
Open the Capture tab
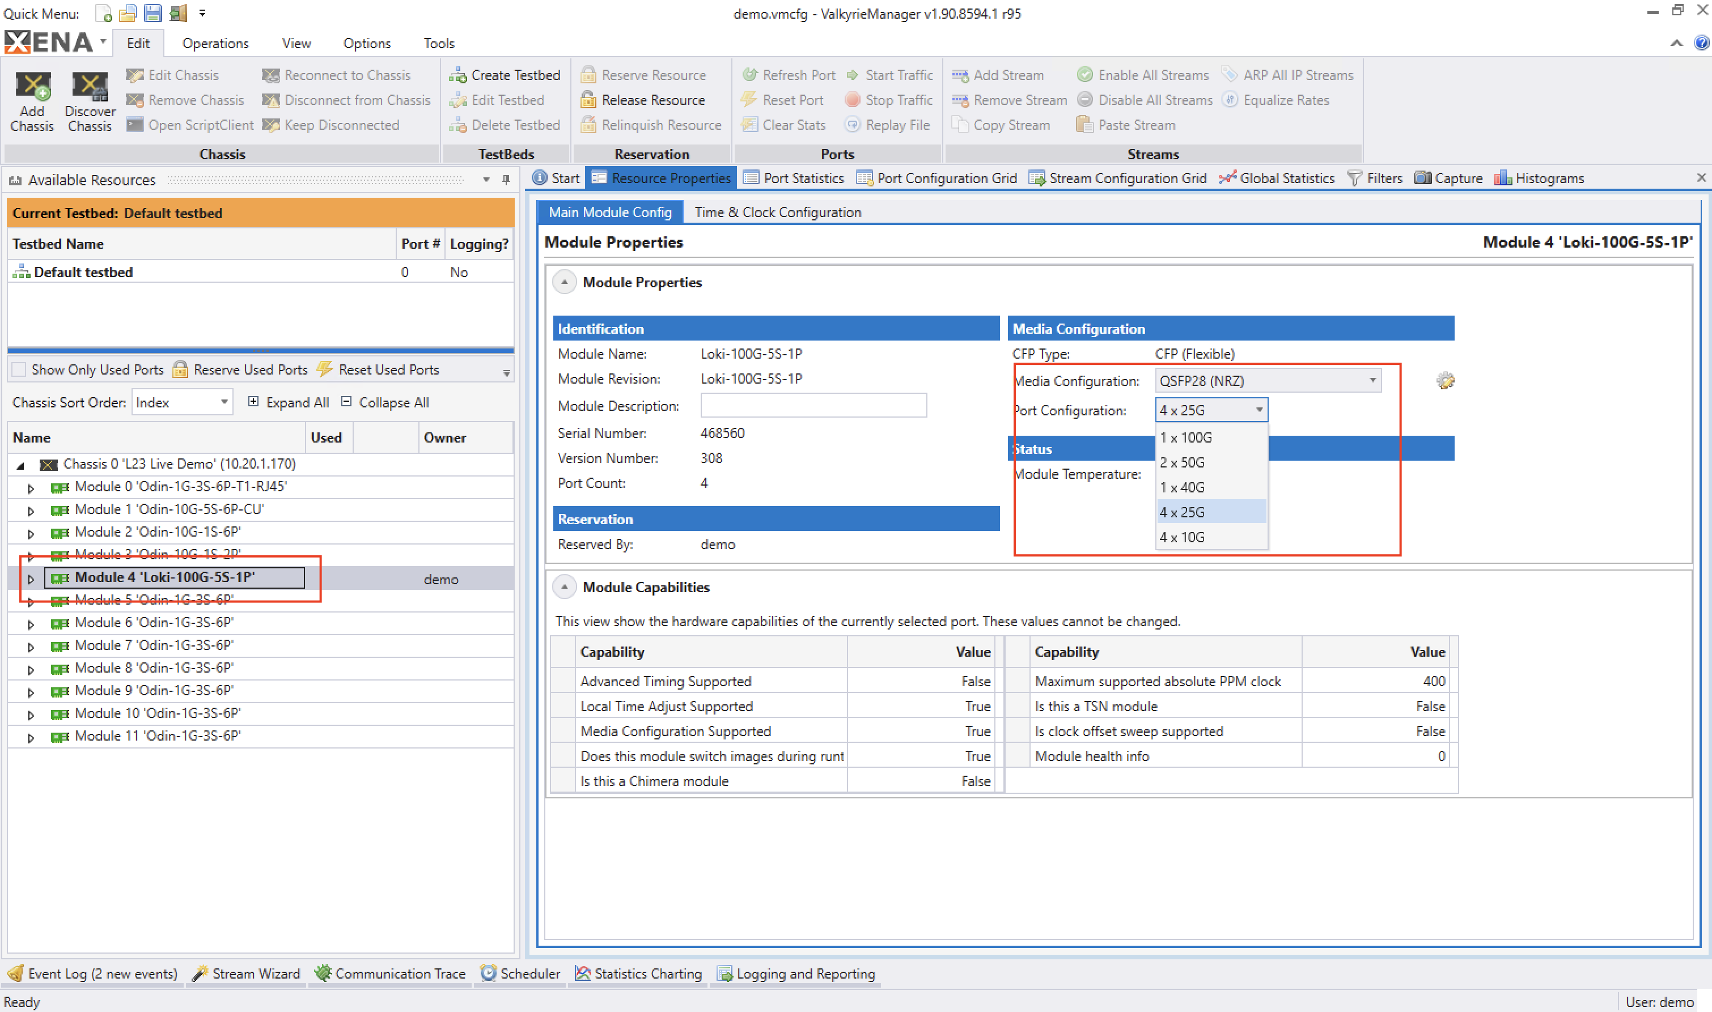[1448, 178]
